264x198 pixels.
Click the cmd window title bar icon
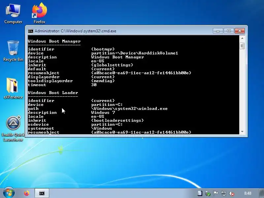[x=31, y=31]
